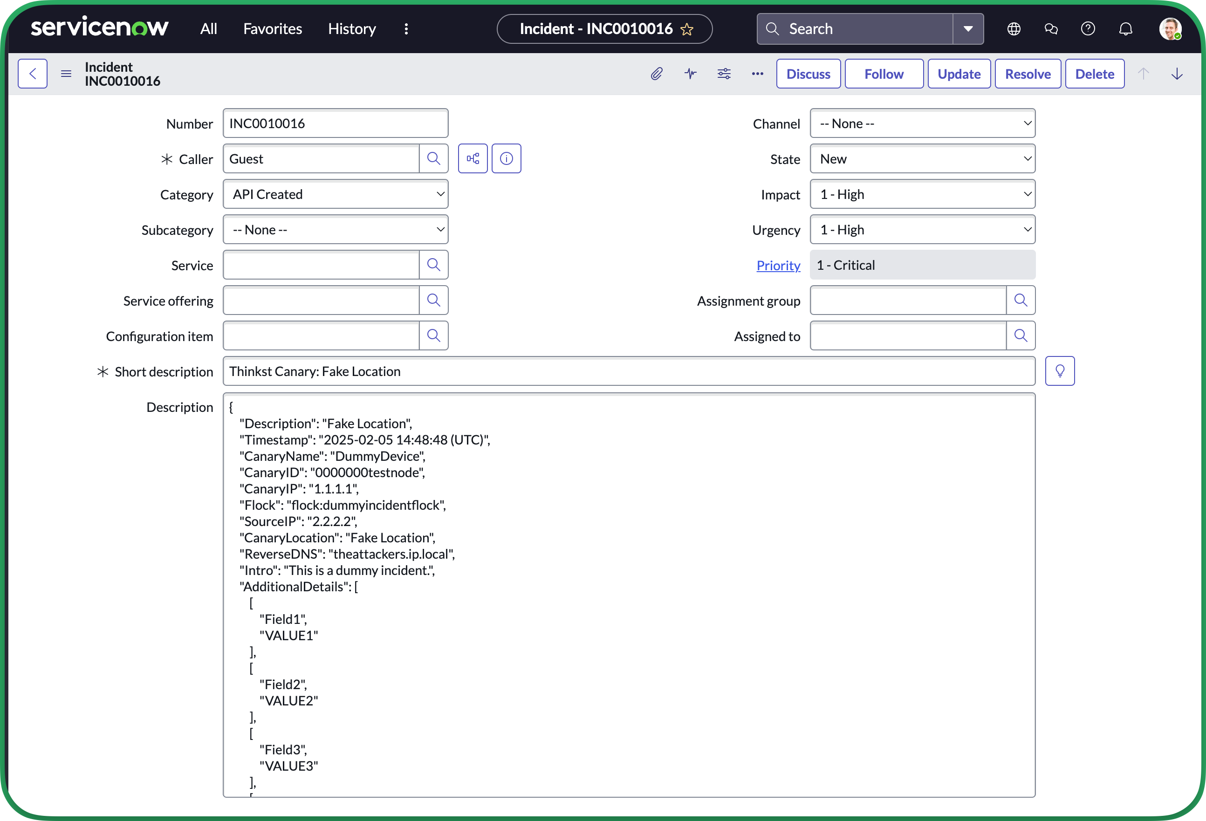The width and height of the screenshot is (1206, 821).
Task: Open the chat conversations icon
Action: pyautogui.click(x=1051, y=28)
